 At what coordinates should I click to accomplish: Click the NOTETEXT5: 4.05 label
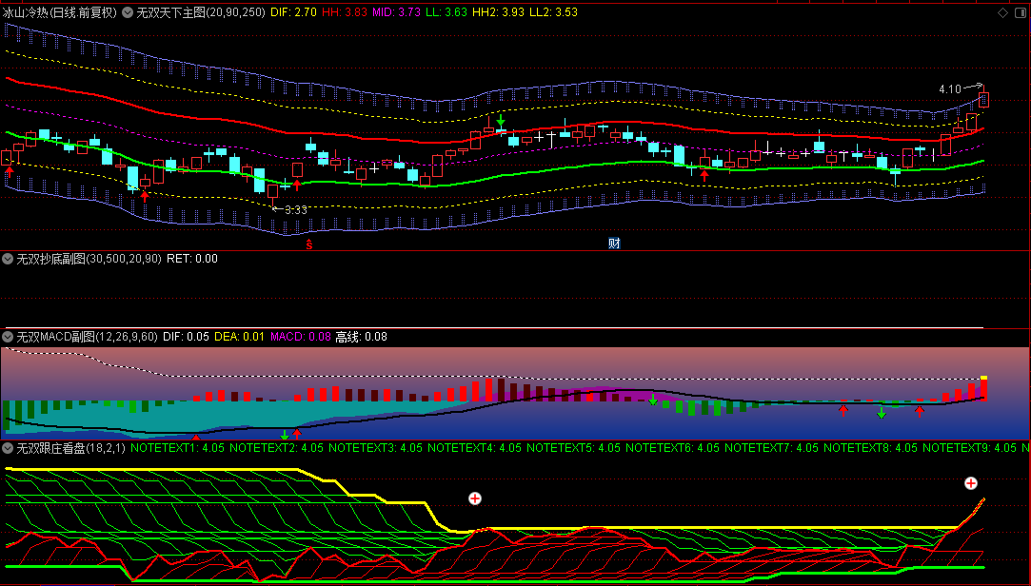pyautogui.click(x=573, y=448)
